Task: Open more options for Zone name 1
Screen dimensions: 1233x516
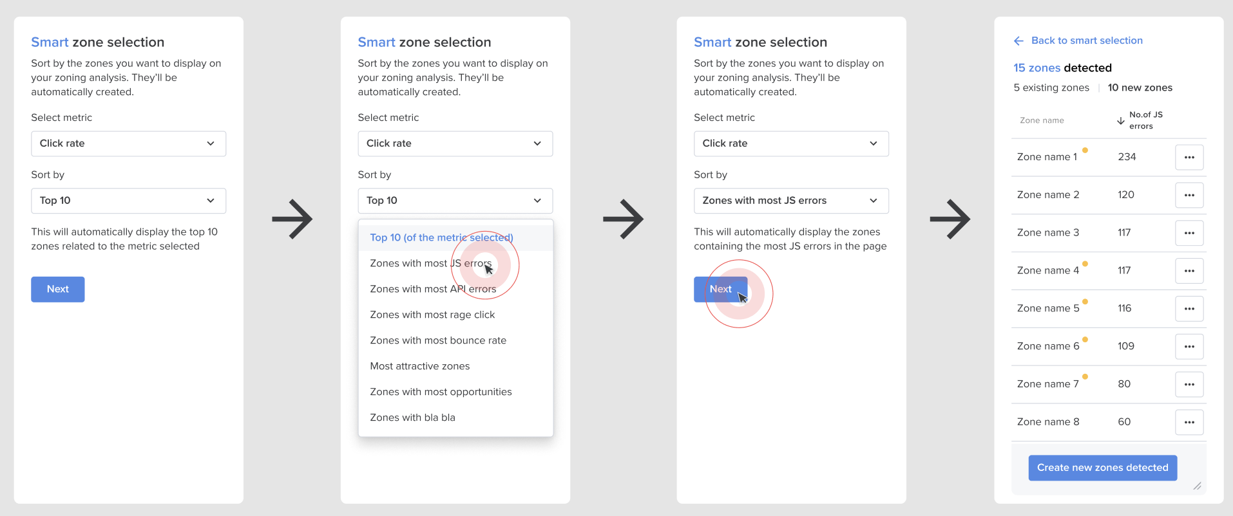Action: tap(1189, 157)
